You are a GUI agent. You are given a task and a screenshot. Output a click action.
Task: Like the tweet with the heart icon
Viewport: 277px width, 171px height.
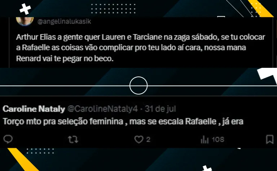tap(138, 139)
